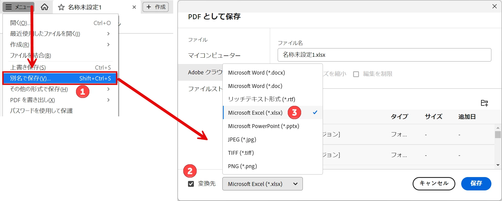Sort by 追加日 column header
This screenshot has height=201, width=502.
[467, 117]
